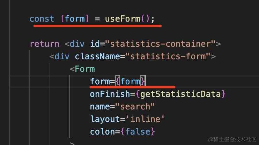The image size is (259, 145).
Task: Click the colon attribute
Action: coord(102,132)
